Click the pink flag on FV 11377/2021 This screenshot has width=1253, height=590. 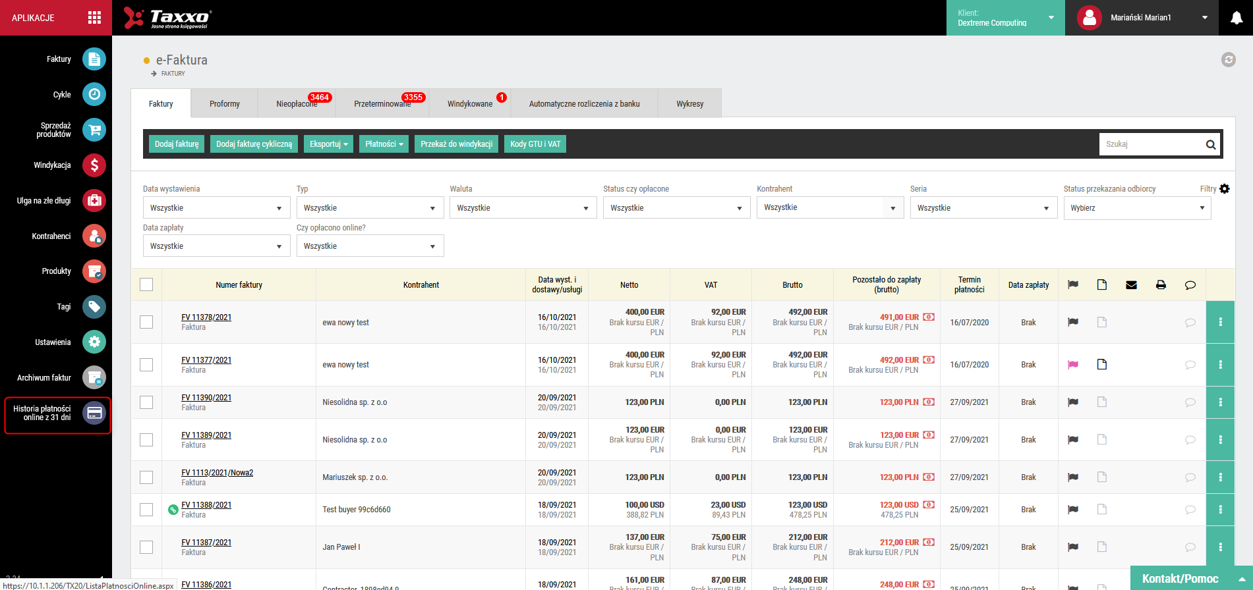(x=1073, y=365)
